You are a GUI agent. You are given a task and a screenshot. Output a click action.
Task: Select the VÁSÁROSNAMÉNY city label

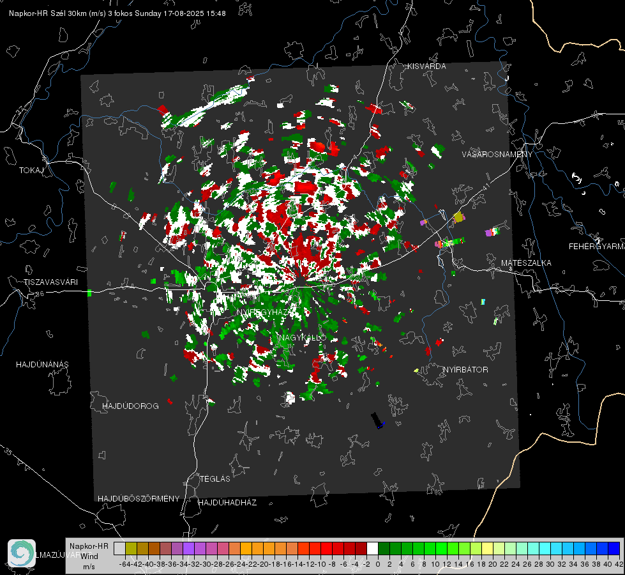pyautogui.click(x=497, y=155)
